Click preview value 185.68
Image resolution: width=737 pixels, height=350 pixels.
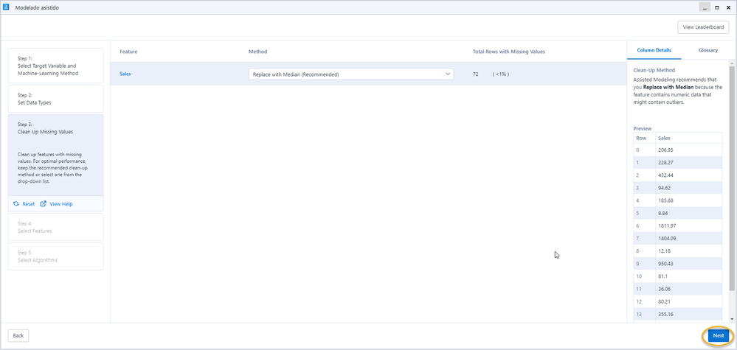(x=665, y=201)
